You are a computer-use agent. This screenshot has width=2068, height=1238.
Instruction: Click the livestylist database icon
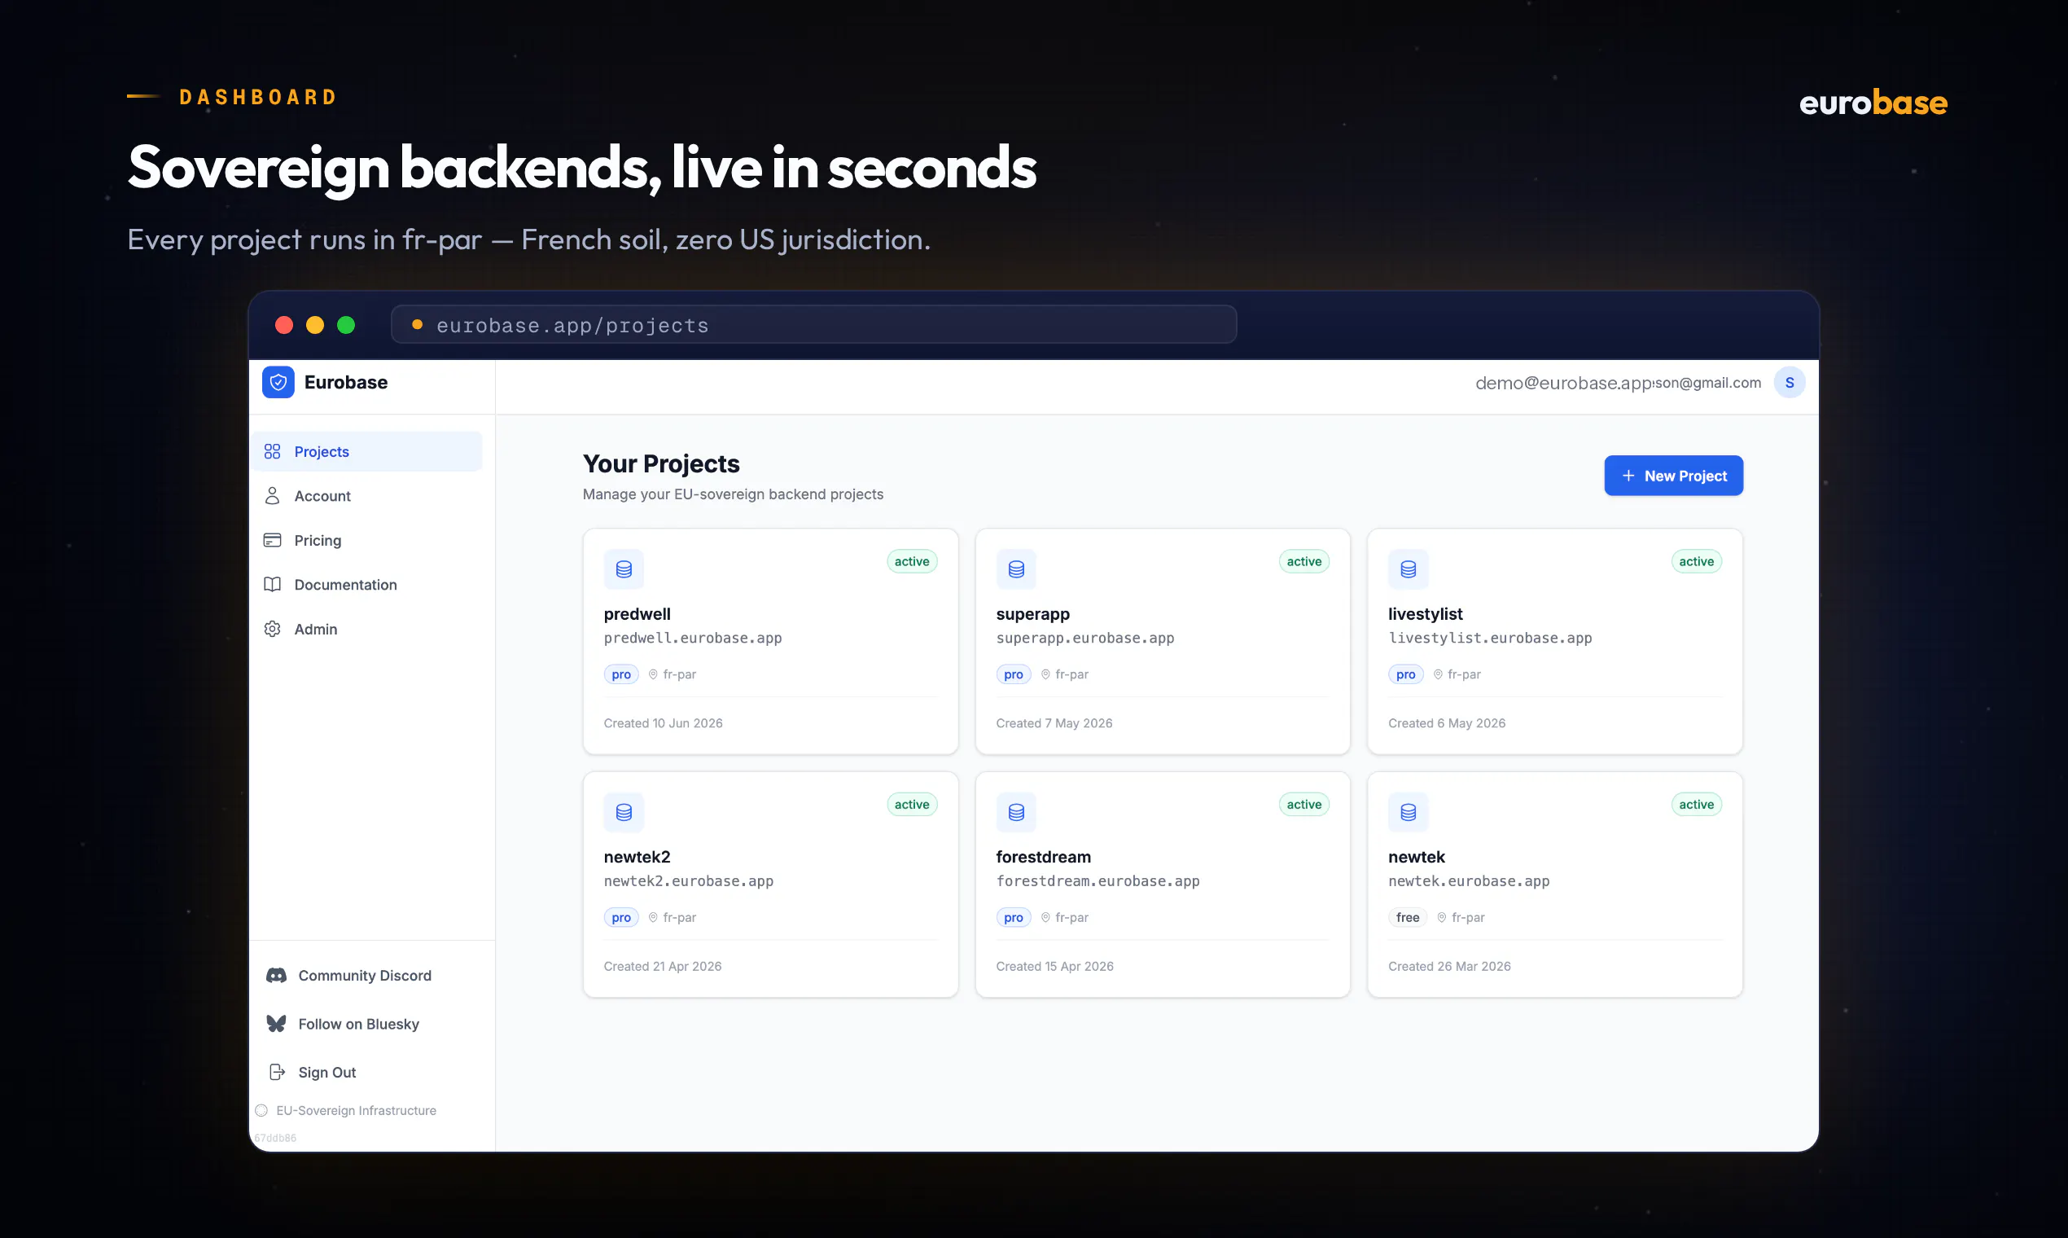click(1408, 569)
